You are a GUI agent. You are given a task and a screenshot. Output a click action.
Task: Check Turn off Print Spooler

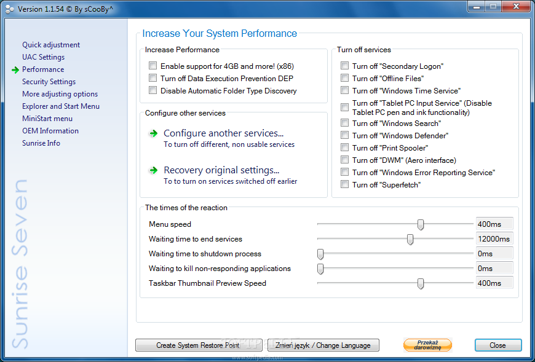344,148
